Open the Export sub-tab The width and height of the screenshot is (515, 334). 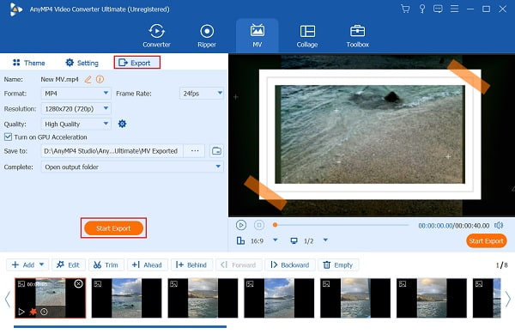point(137,63)
